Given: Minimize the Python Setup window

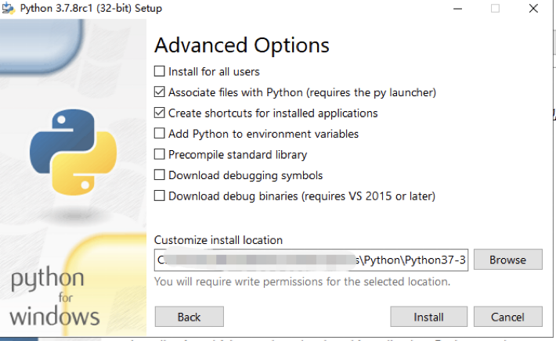Looking at the screenshot, I should click(x=457, y=9).
